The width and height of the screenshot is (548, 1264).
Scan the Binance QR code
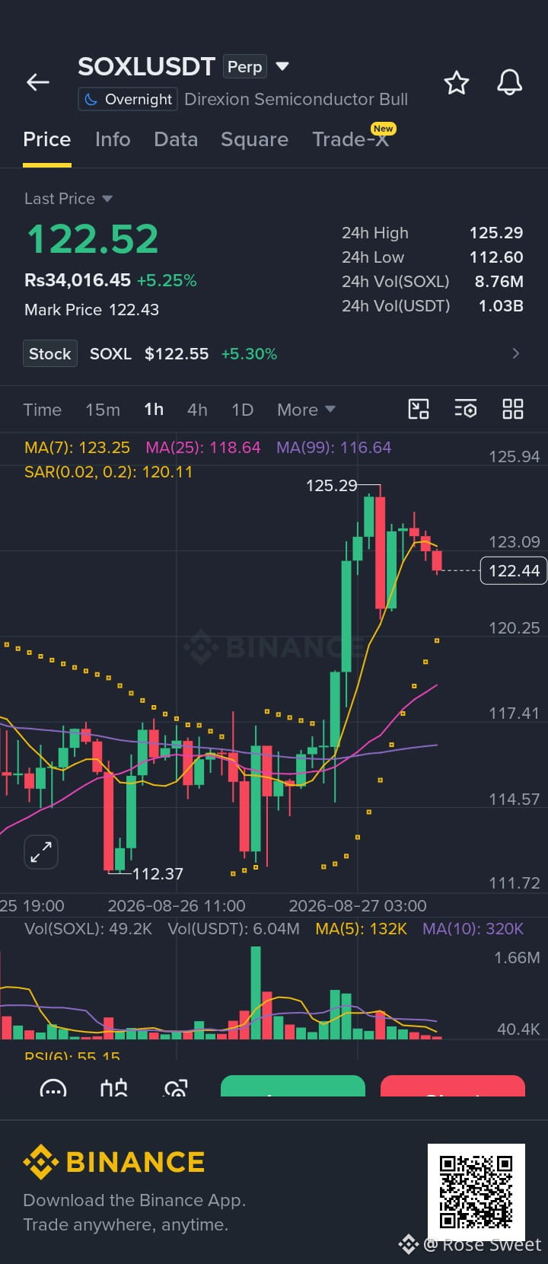[476, 1192]
